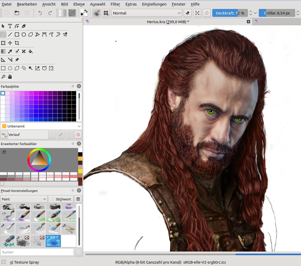This screenshot has height=266, width=301.
Task: Select the Text tool in the toolbox
Action: click(x=10, y=26)
